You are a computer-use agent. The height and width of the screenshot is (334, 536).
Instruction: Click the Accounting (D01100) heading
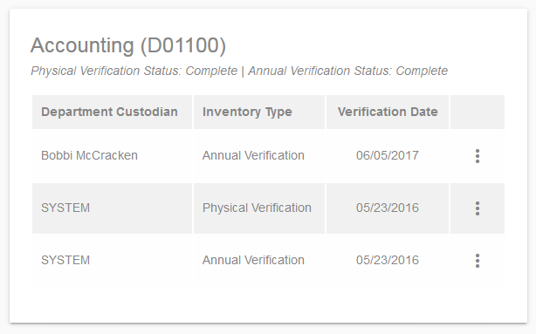click(x=128, y=45)
